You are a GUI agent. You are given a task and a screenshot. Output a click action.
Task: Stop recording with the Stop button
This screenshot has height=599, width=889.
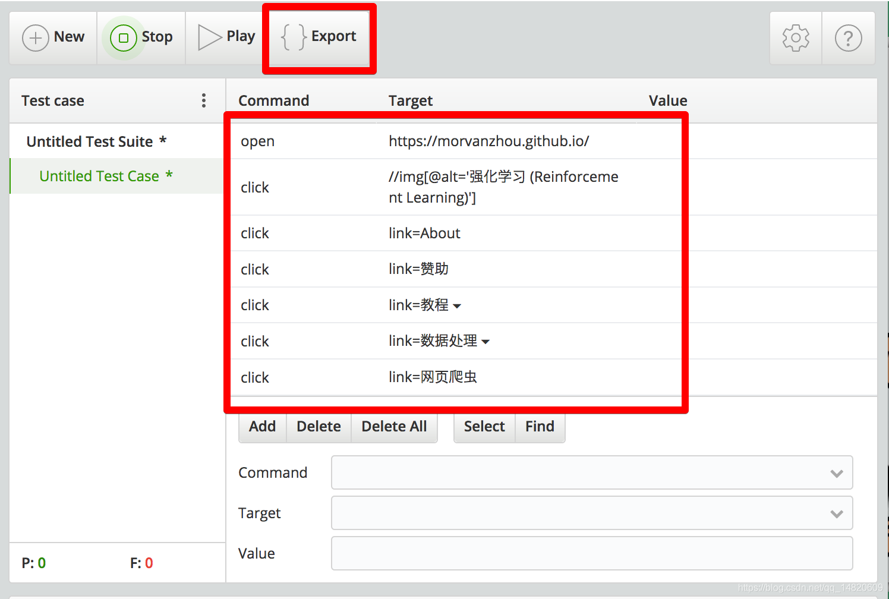141,37
